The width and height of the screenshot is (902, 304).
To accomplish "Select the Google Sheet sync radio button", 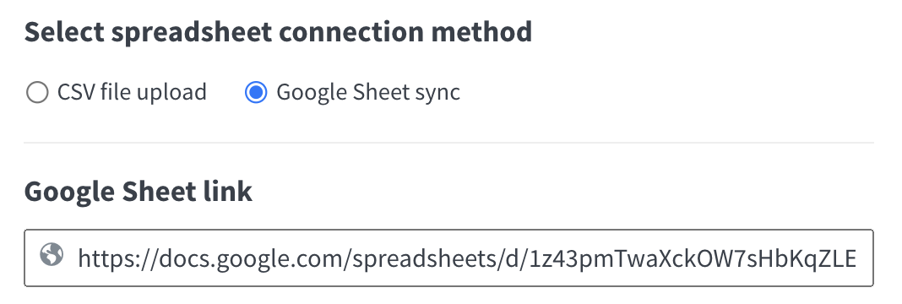I will [x=255, y=92].
